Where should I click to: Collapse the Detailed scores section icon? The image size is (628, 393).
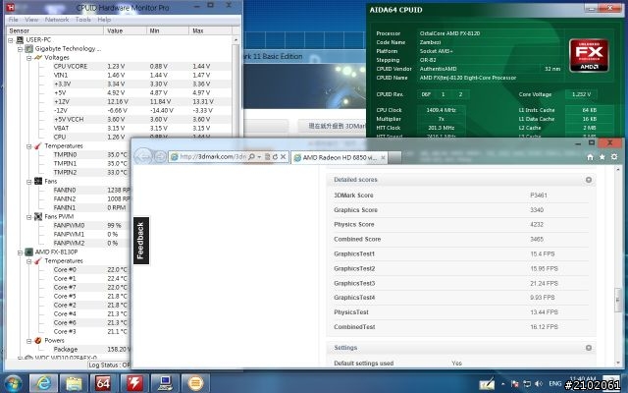[x=589, y=180]
